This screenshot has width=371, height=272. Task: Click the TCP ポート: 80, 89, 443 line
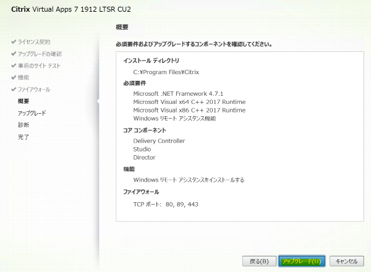tap(166, 205)
